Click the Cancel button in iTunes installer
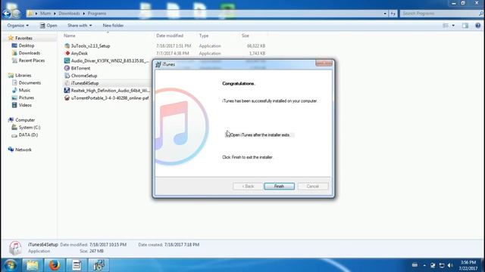485x272 pixels. coord(313,187)
